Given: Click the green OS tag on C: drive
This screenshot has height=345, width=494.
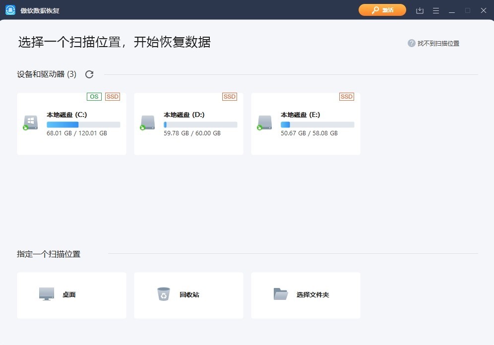Looking at the screenshot, I should (x=94, y=97).
